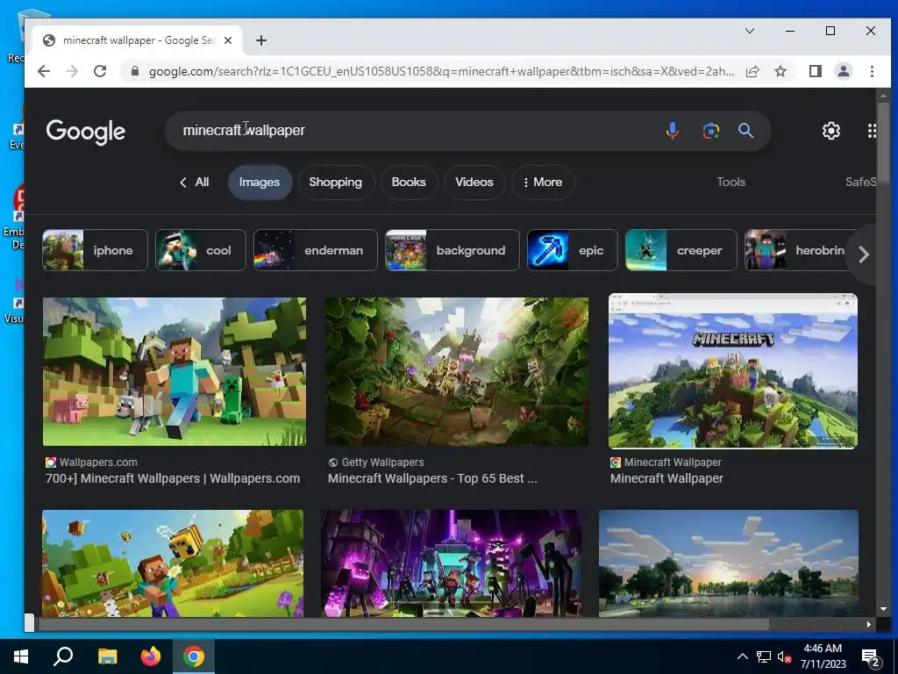The width and height of the screenshot is (898, 674).
Task: Open Windows taskbar search
Action: coord(63,656)
